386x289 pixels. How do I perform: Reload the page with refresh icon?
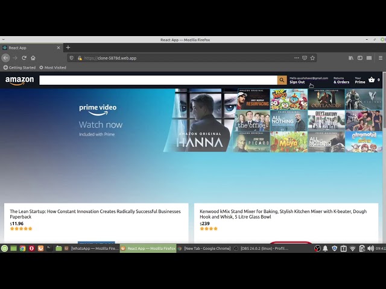click(24, 58)
